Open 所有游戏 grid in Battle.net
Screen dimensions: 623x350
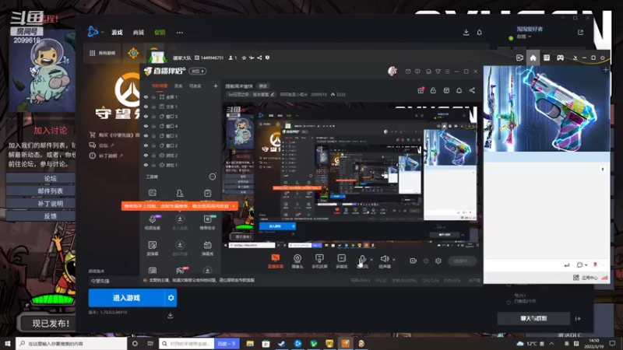[102, 53]
